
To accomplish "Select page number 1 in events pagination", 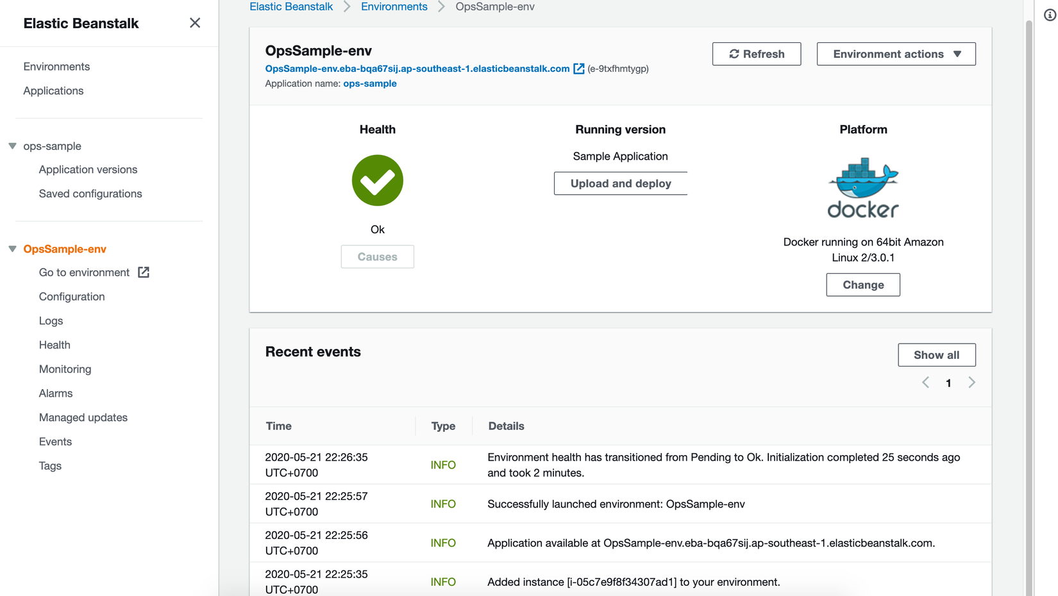I will pos(948,383).
